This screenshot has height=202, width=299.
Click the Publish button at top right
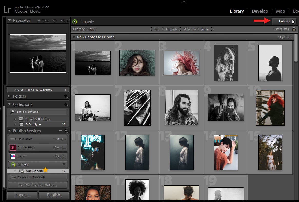284,21
